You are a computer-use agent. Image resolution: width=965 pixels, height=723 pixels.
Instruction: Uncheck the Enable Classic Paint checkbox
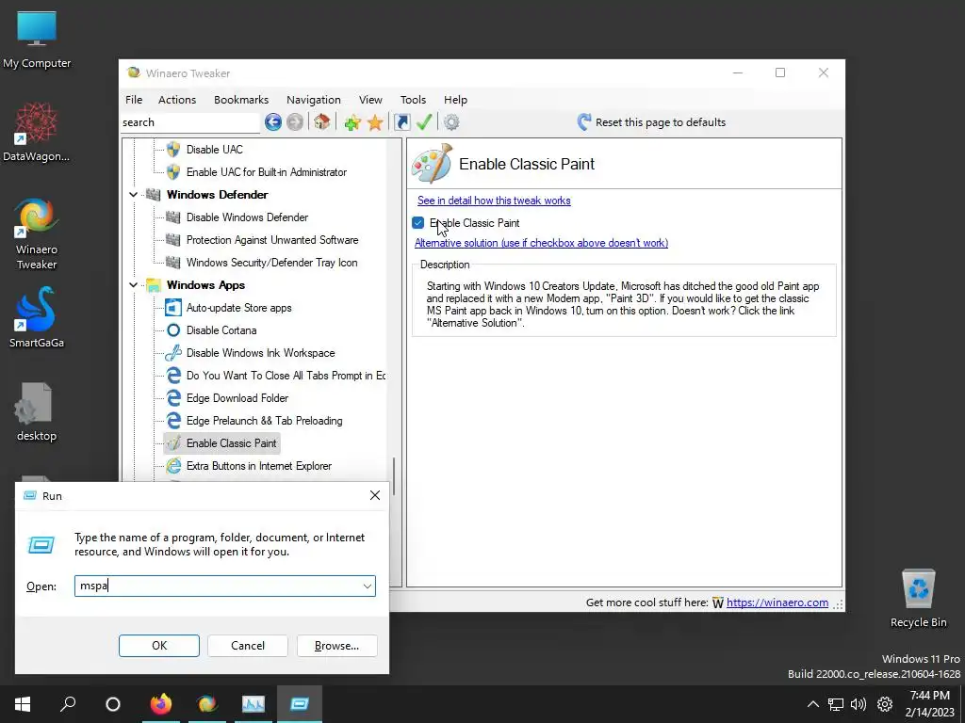click(417, 223)
